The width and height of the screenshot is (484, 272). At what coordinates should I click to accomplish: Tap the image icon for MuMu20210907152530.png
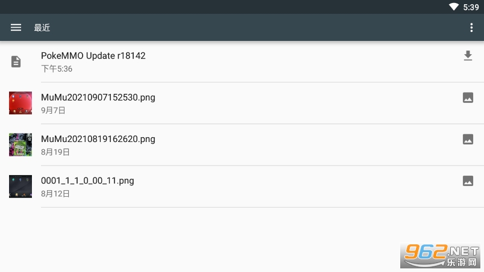(468, 97)
